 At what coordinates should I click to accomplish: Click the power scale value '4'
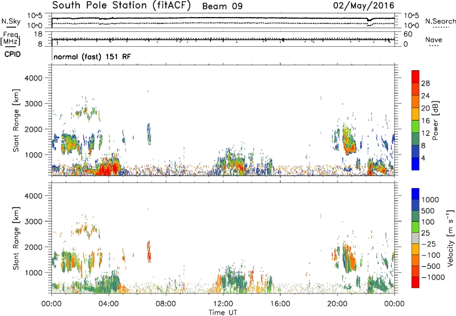424,158
